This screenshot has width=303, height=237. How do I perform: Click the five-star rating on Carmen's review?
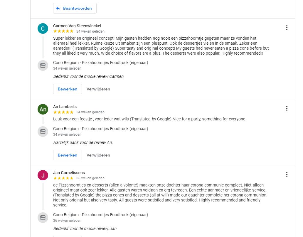click(x=63, y=31)
